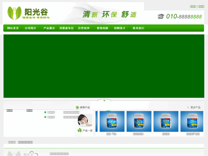Screen dimensions: 208x156
Task: Open the 更多产品 link
Action: coord(195,107)
